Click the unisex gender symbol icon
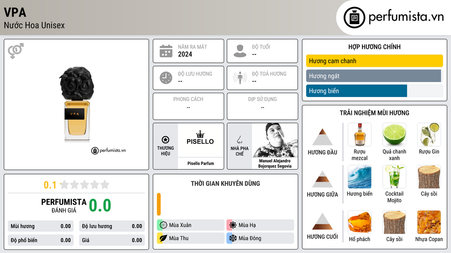This screenshot has height=253, width=451. tap(15, 51)
